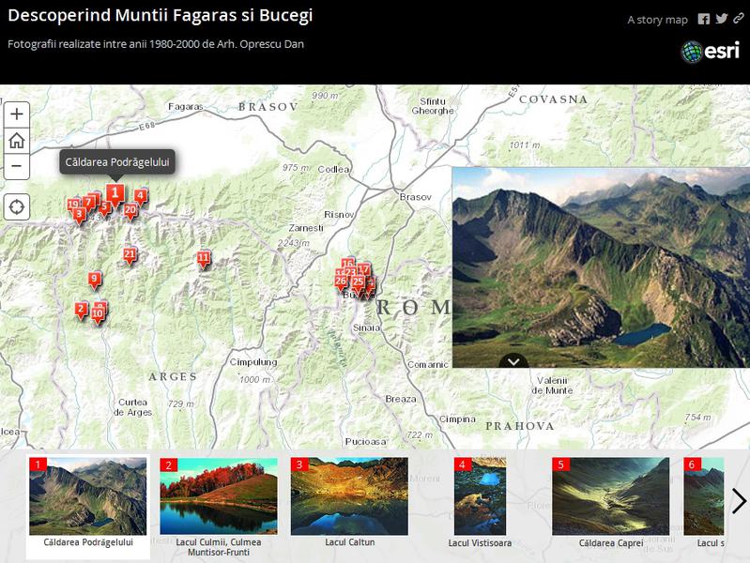Share story map on Facebook

(704, 19)
